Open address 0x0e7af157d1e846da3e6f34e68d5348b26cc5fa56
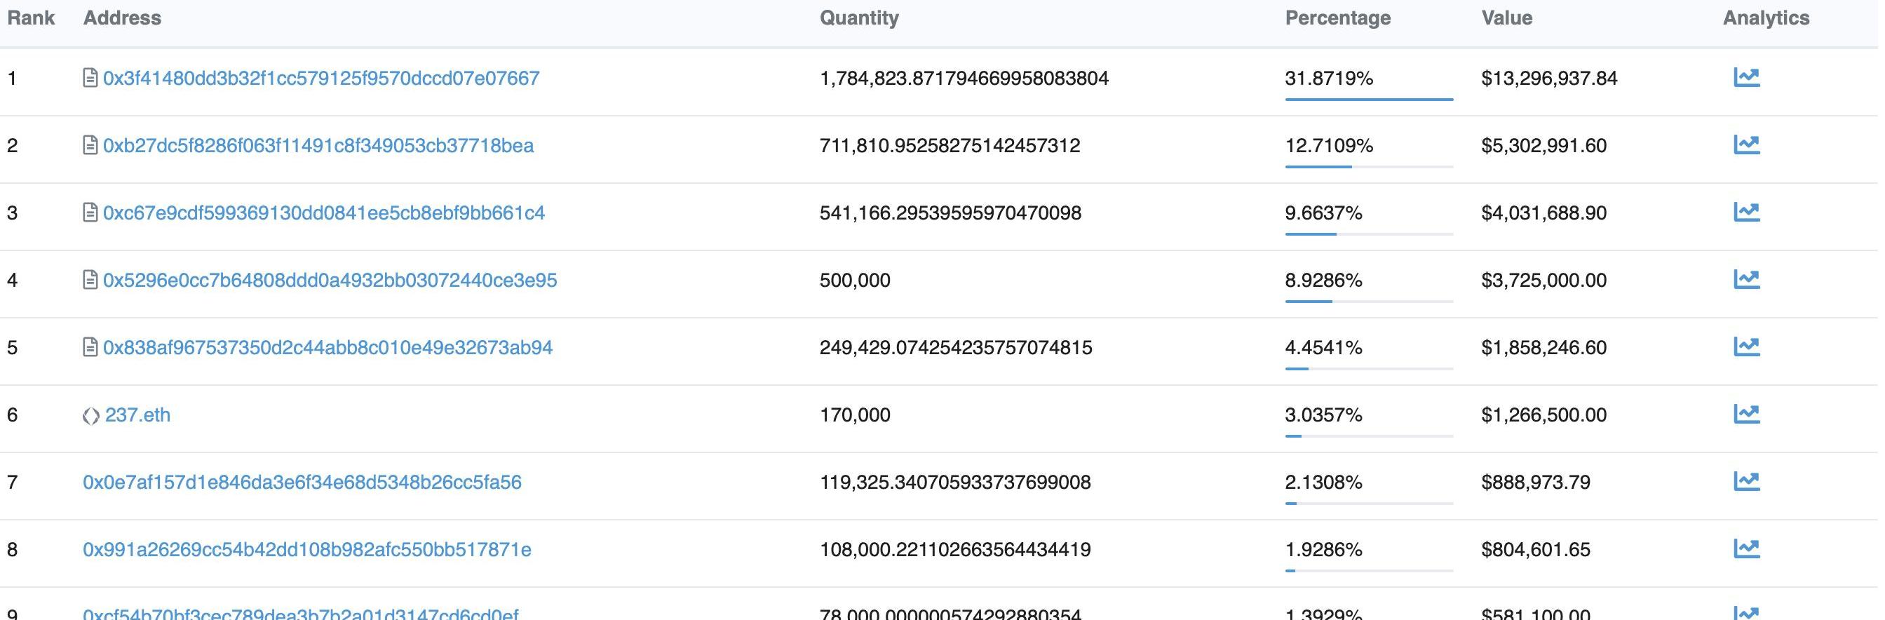Viewport: 1885px width, 620px height. (x=302, y=483)
